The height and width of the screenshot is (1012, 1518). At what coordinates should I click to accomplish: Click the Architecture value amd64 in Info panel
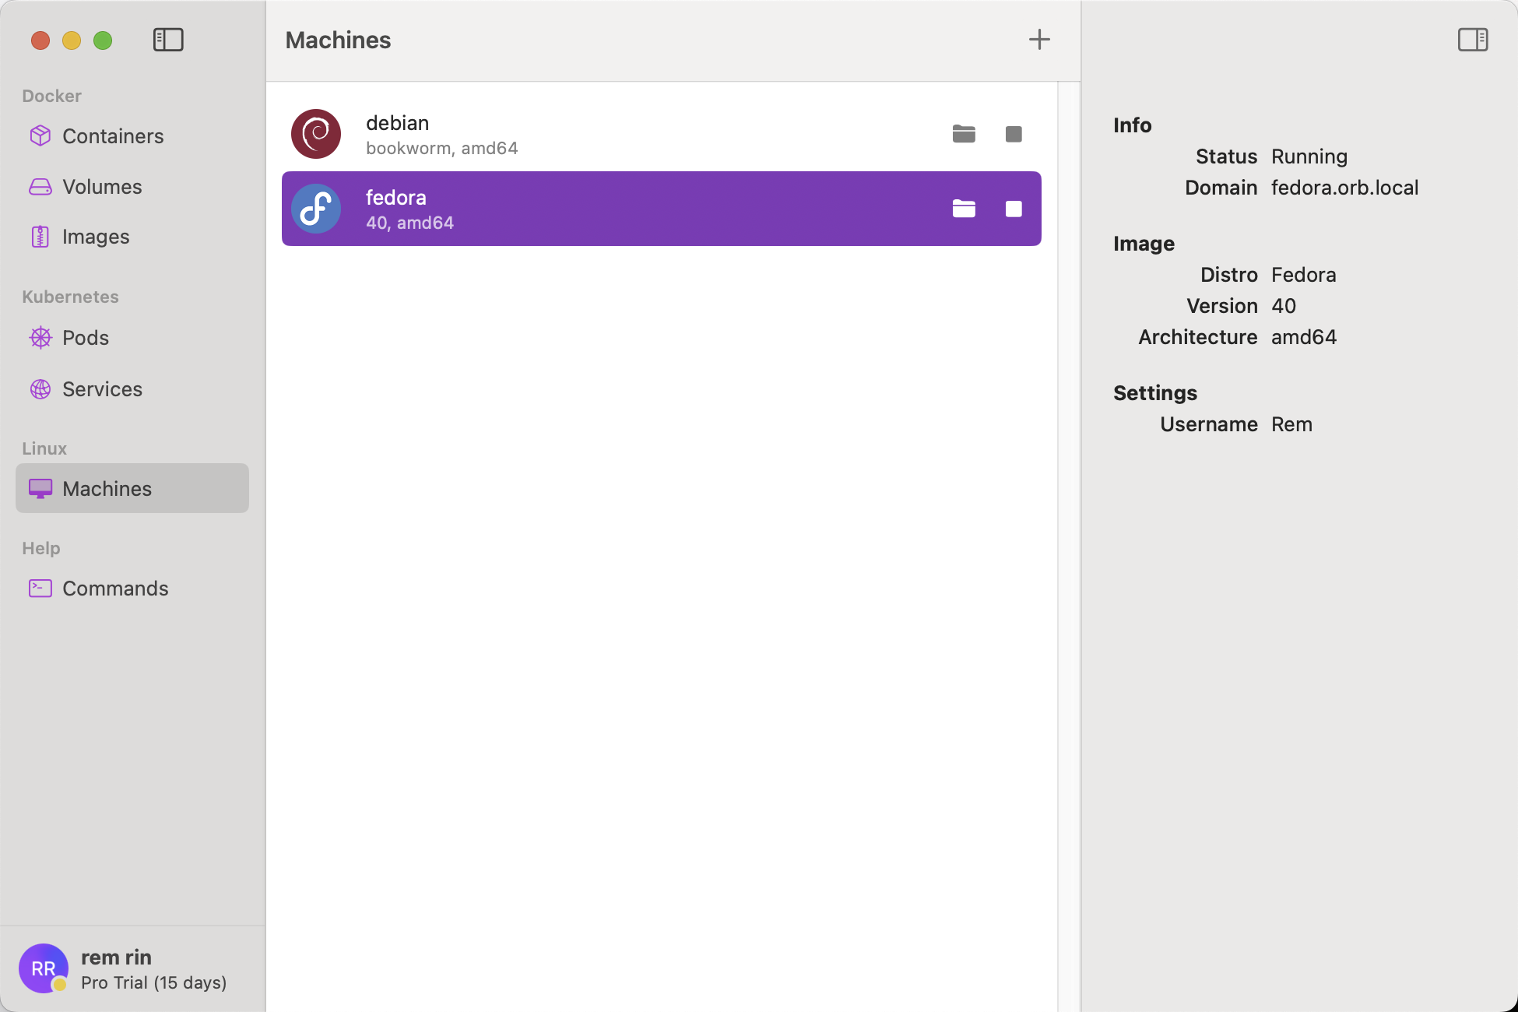pyautogui.click(x=1304, y=337)
